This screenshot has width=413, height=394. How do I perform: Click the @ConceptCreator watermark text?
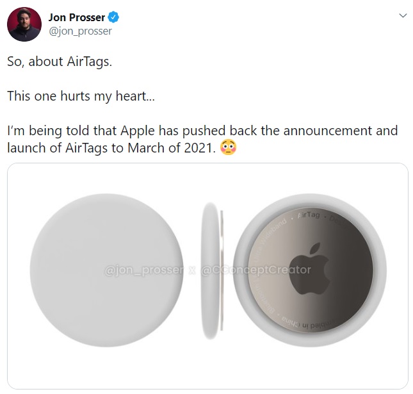(x=256, y=270)
